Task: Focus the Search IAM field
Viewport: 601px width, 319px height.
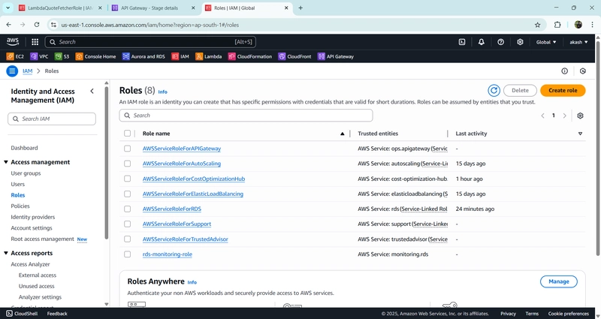Action: pos(52,119)
